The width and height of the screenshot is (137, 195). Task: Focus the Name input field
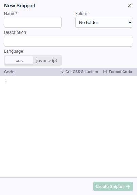(33, 22)
